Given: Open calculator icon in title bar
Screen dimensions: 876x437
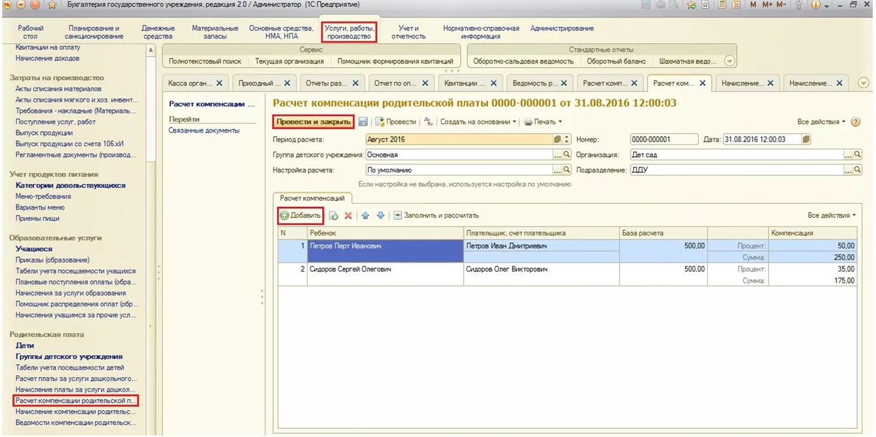Looking at the screenshot, I should [722, 5].
